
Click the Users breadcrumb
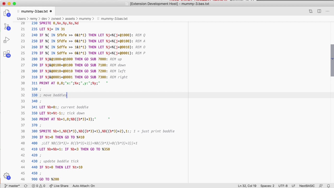pos(21,19)
